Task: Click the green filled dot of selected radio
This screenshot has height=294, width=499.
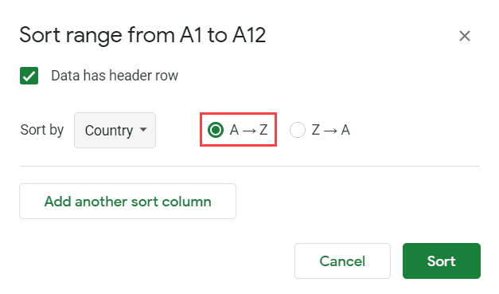Action: [216, 130]
